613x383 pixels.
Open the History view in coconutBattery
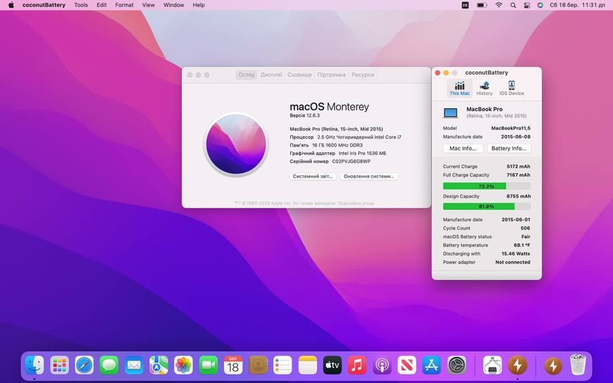point(484,88)
